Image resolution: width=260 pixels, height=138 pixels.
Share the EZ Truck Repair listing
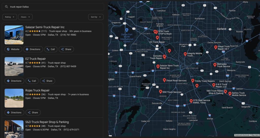pos(47,81)
